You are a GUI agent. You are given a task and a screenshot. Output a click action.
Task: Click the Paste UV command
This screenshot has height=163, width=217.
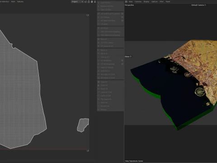(110, 86)
